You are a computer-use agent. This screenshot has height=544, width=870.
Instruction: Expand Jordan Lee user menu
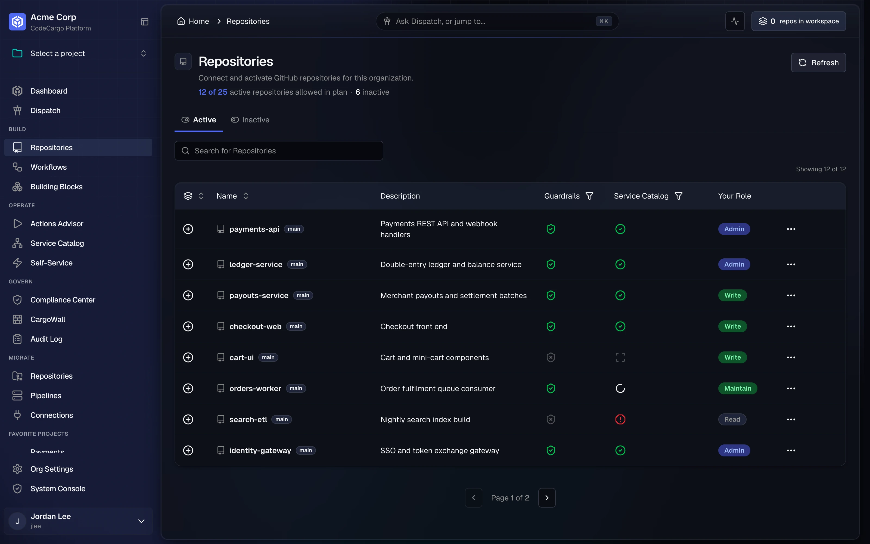tap(78, 521)
